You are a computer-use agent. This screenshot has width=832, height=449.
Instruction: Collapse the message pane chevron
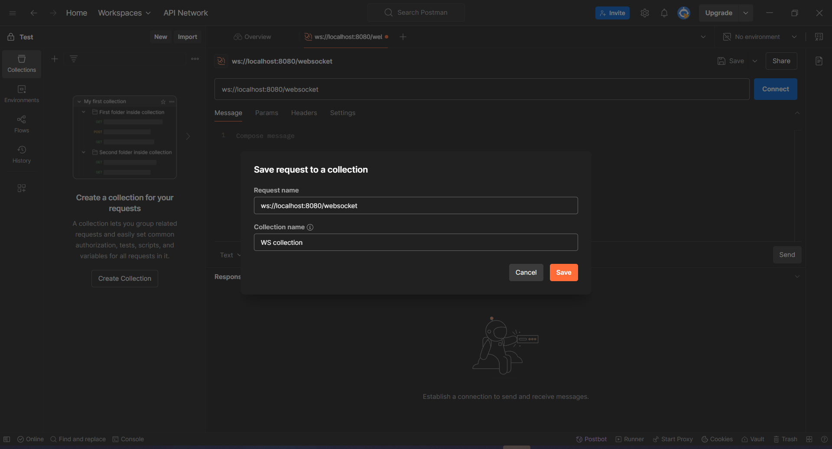click(797, 113)
